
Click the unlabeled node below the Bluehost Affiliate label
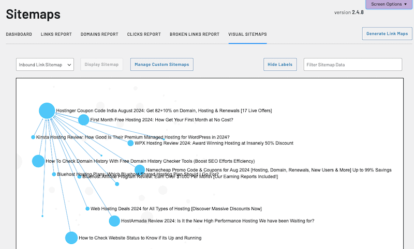point(117,184)
